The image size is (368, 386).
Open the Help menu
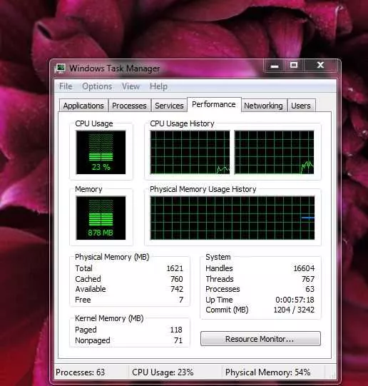click(x=158, y=86)
